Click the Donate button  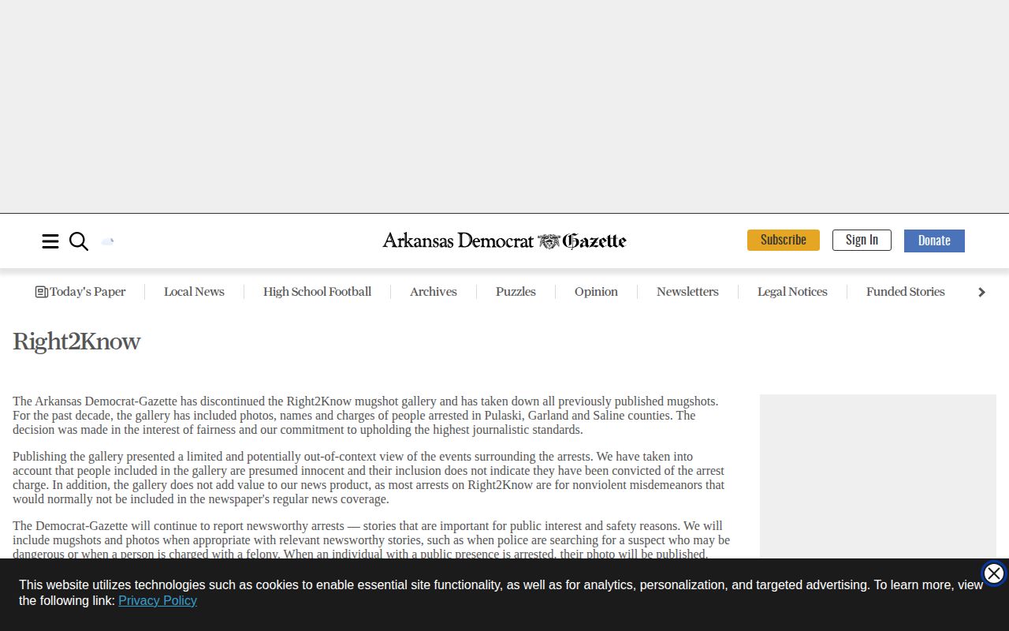click(x=934, y=241)
